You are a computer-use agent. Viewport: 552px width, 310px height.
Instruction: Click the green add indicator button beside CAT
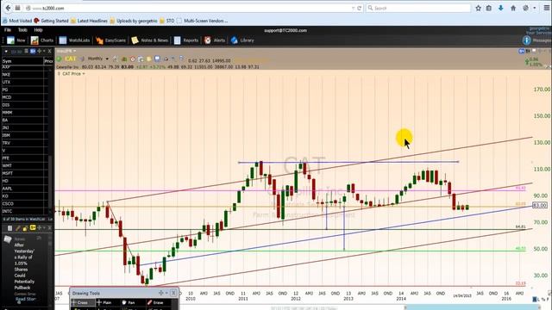[59, 59]
